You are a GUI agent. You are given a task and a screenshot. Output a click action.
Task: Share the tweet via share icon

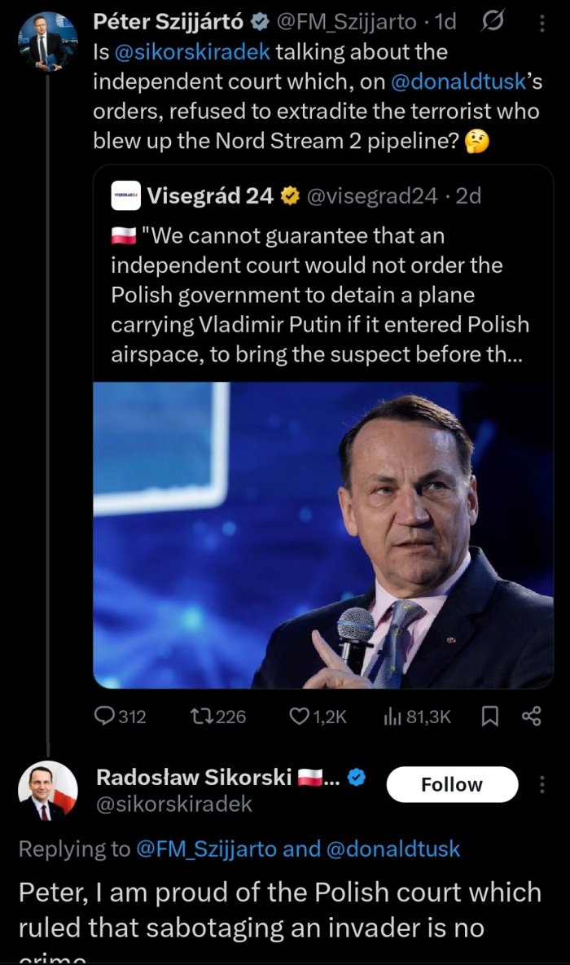pos(531,716)
